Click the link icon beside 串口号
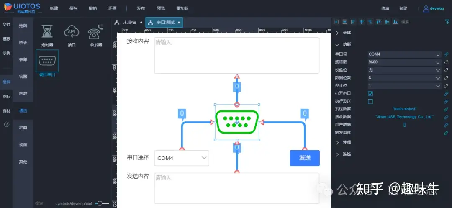452x208 pixels. coord(446,54)
